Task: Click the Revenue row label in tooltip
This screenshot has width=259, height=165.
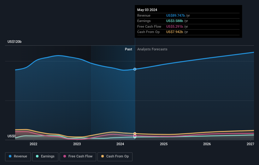Action: [x=144, y=15]
